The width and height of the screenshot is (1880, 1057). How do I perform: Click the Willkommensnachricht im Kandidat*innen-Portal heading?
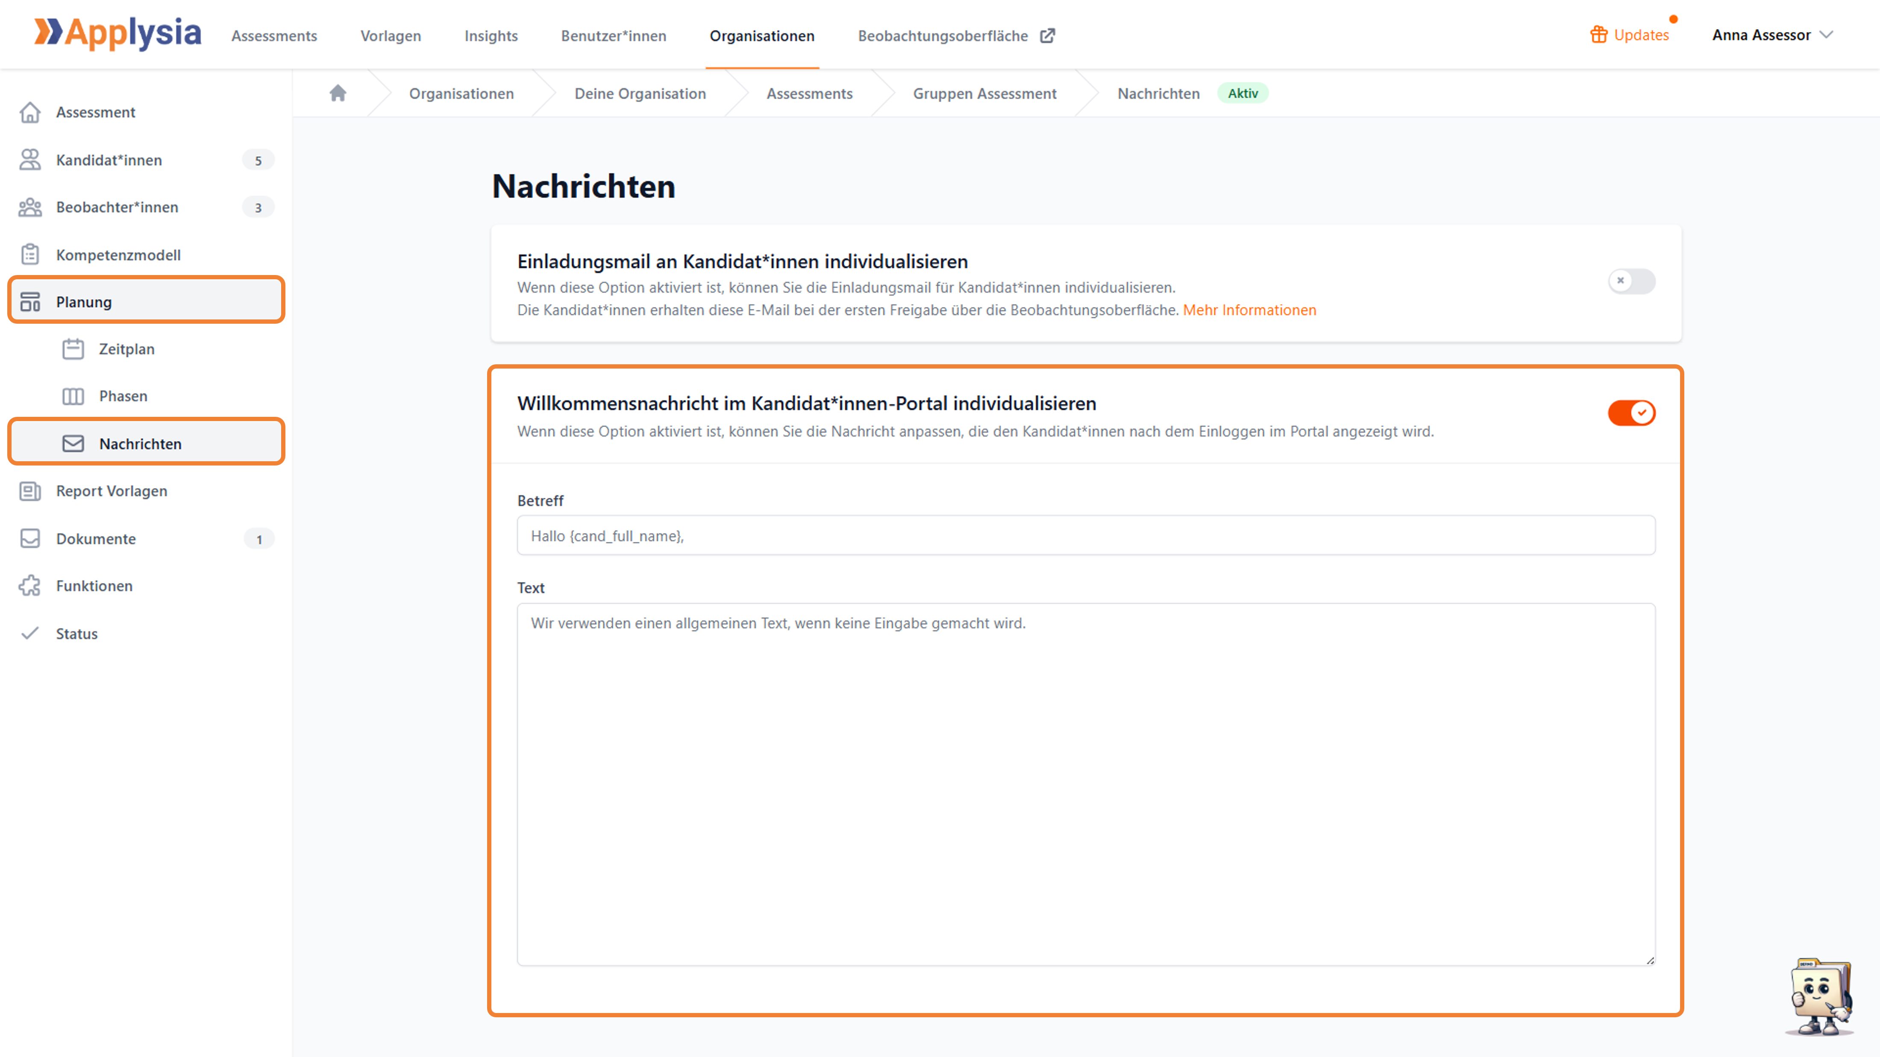coord(806,404)
